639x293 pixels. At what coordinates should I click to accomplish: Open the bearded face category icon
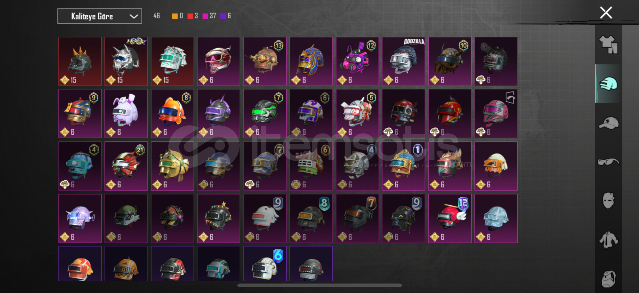[x=609, y=279]
